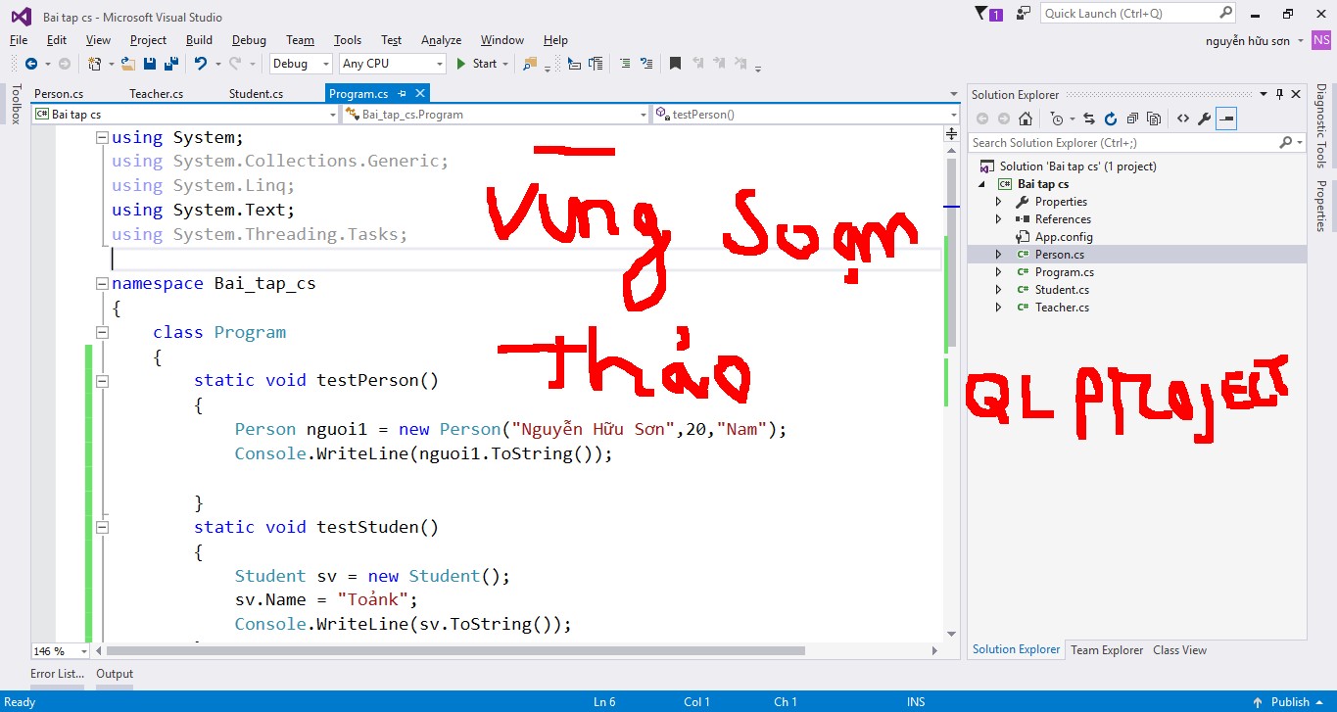Sync Solution Explorer with active document

pos(1089,118)
